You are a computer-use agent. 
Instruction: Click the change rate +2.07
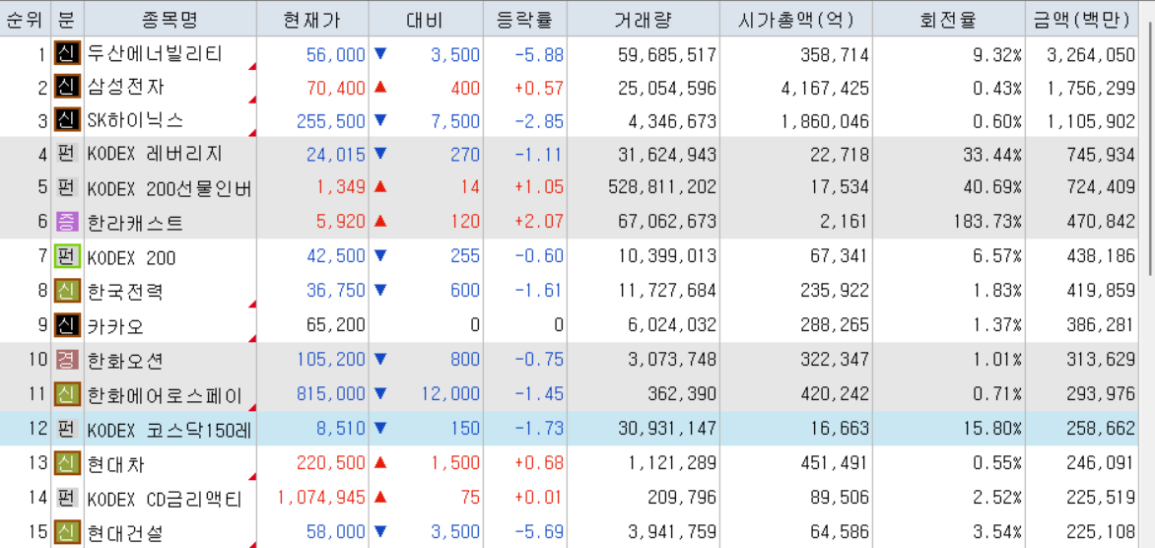pos(540,223)
